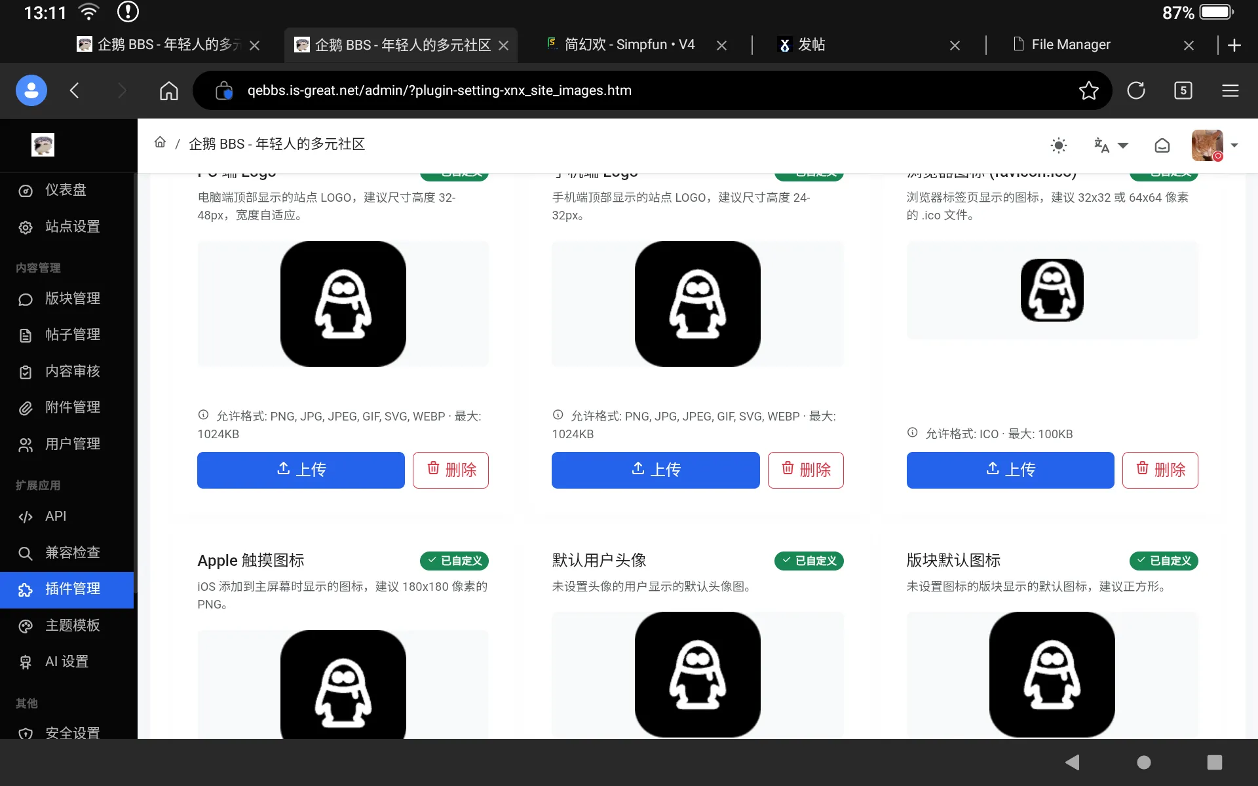Open the browser hamburger menu
The width and height of the screenshot is (1258, 786).
coord(1230,90)
